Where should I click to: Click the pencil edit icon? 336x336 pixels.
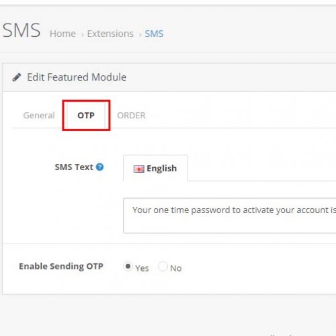tap(17, 77)
